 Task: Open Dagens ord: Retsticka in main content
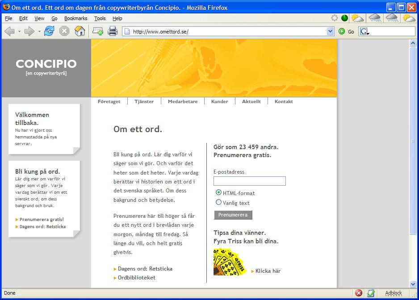tap(145, 268)
